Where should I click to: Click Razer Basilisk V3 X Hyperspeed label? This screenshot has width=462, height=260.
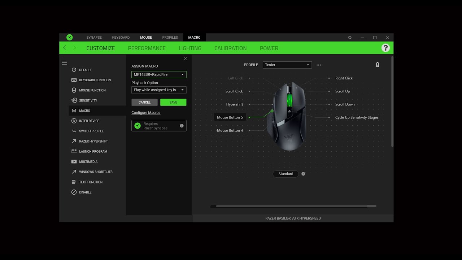[x=293, y=218]
